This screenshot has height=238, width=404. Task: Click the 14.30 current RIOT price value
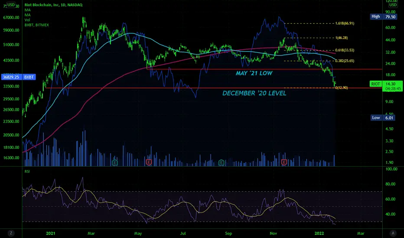coord(390,84)
